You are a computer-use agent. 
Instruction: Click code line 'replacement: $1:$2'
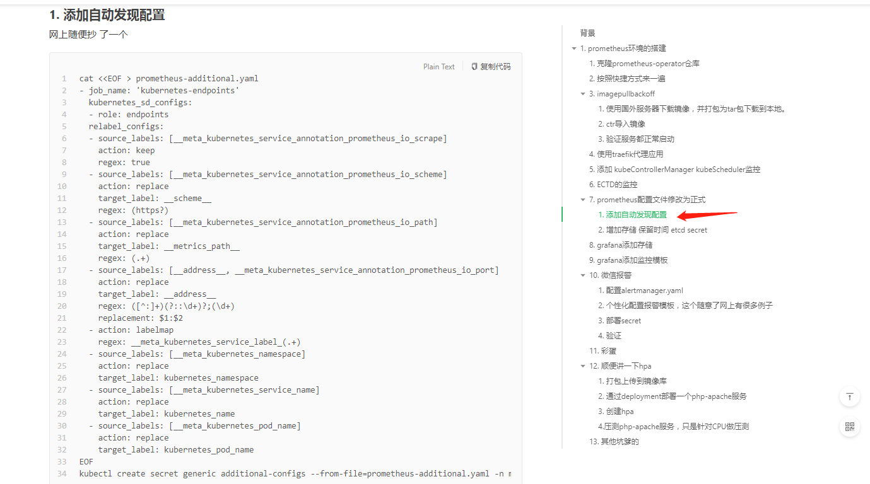click(x=140, y=318)
